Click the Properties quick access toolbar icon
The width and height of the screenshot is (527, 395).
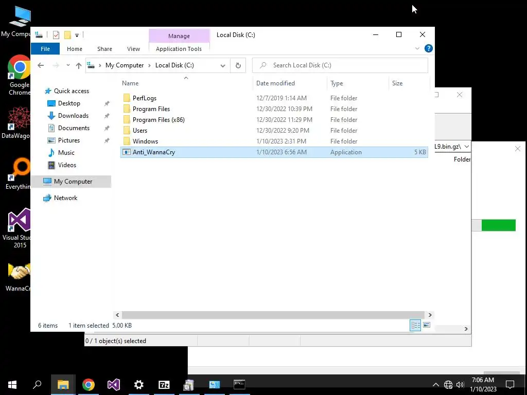click(56, 34)
